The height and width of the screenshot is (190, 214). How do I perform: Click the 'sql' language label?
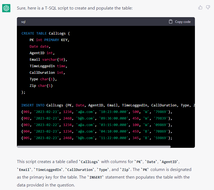(x=23, y=22)
